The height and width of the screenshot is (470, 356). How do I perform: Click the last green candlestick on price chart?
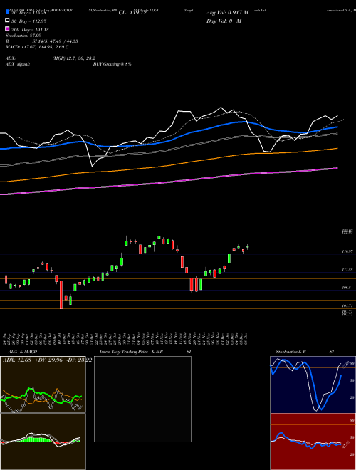click(x=248, y=247)
